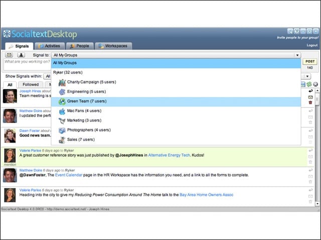Click trash icon on the customer reference story signal
The image size is (321, 240).
click(x=310, y=162)
